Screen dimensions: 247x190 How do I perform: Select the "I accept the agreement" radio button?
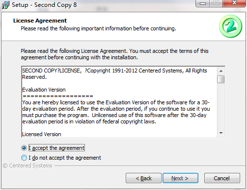[24, 148]
